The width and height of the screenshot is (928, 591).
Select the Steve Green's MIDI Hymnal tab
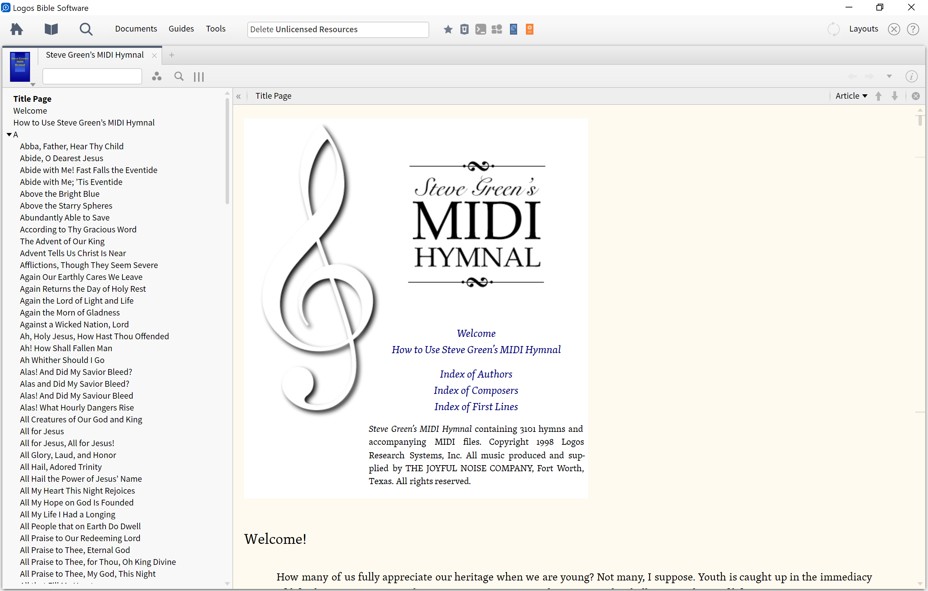(x=95, y=55)
